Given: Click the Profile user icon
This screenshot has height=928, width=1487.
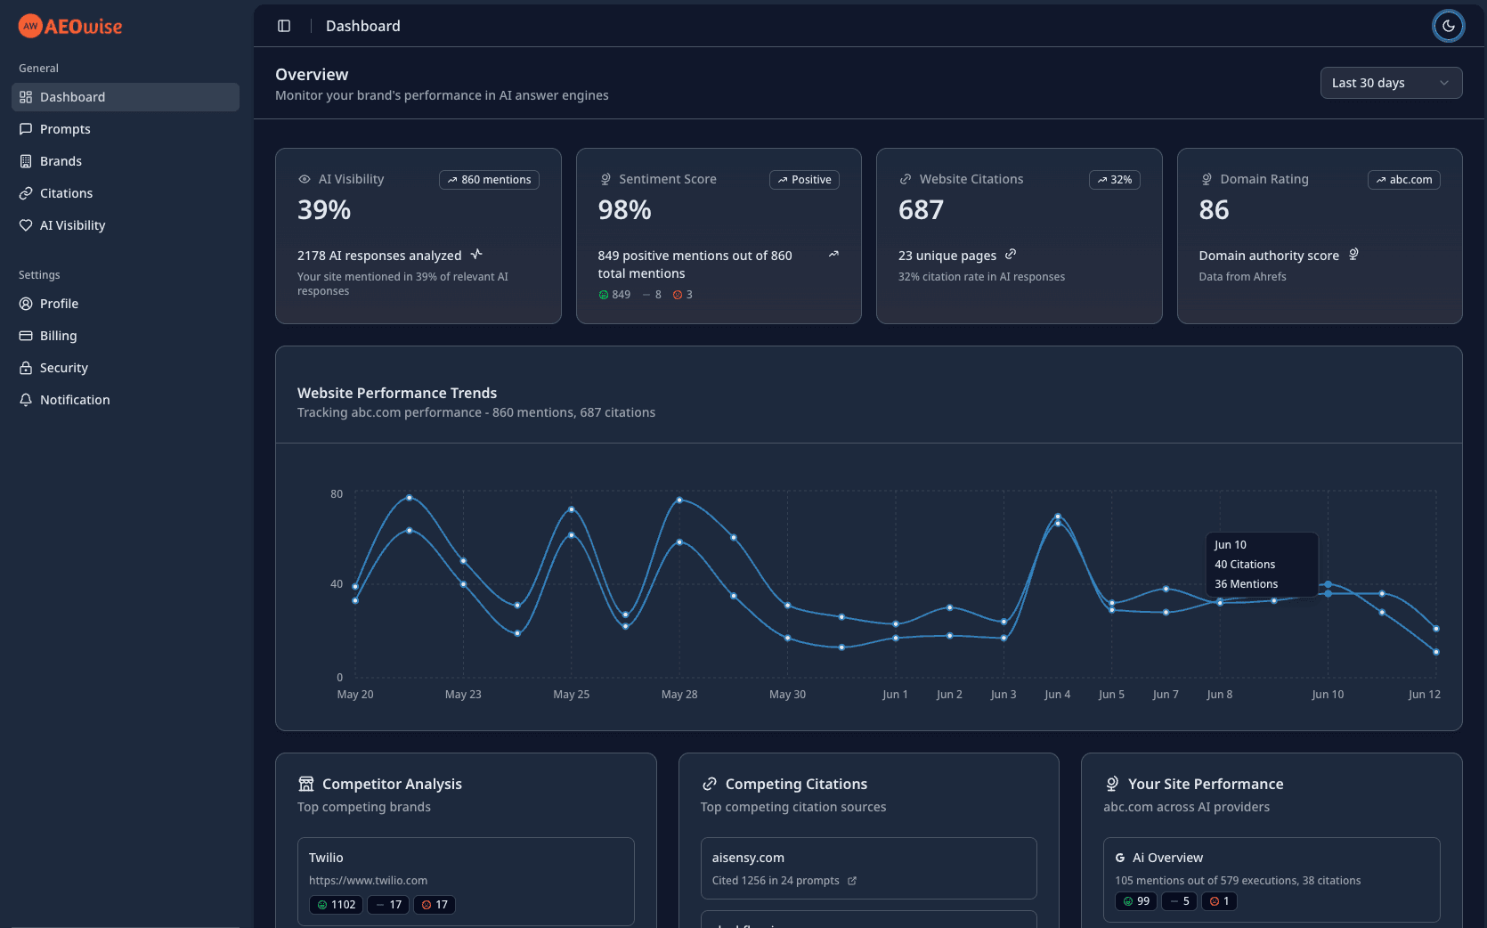Looking at the screenshot, I should coord(26,304).
